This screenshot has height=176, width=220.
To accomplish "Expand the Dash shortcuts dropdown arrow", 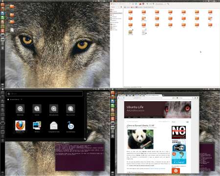I will (x=22, y=99).
